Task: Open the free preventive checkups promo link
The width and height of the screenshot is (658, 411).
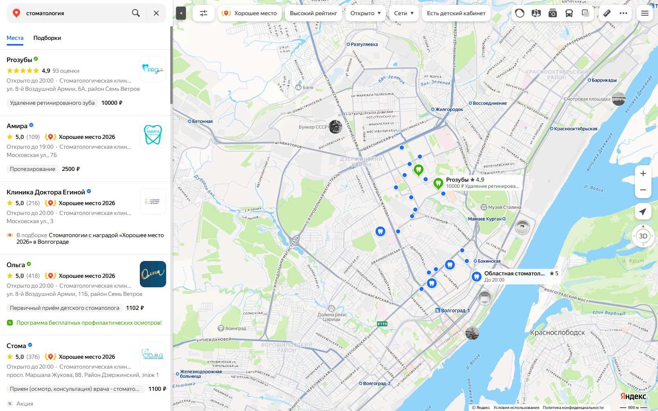Action: tap(89, 323)
